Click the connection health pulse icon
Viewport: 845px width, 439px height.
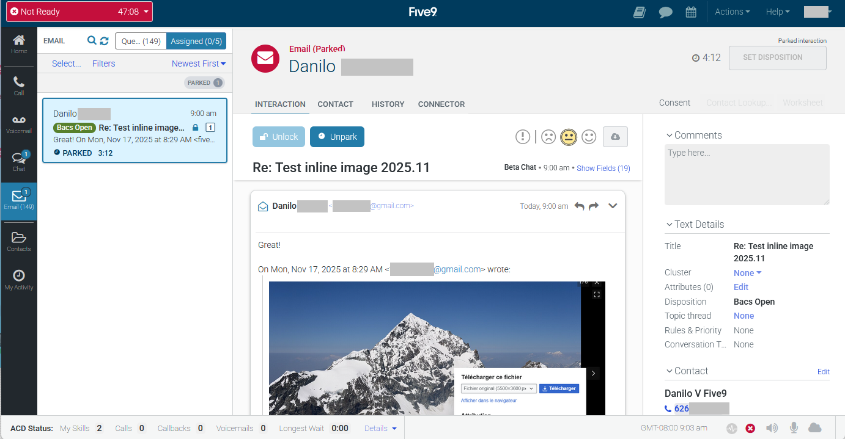[732, 428]
